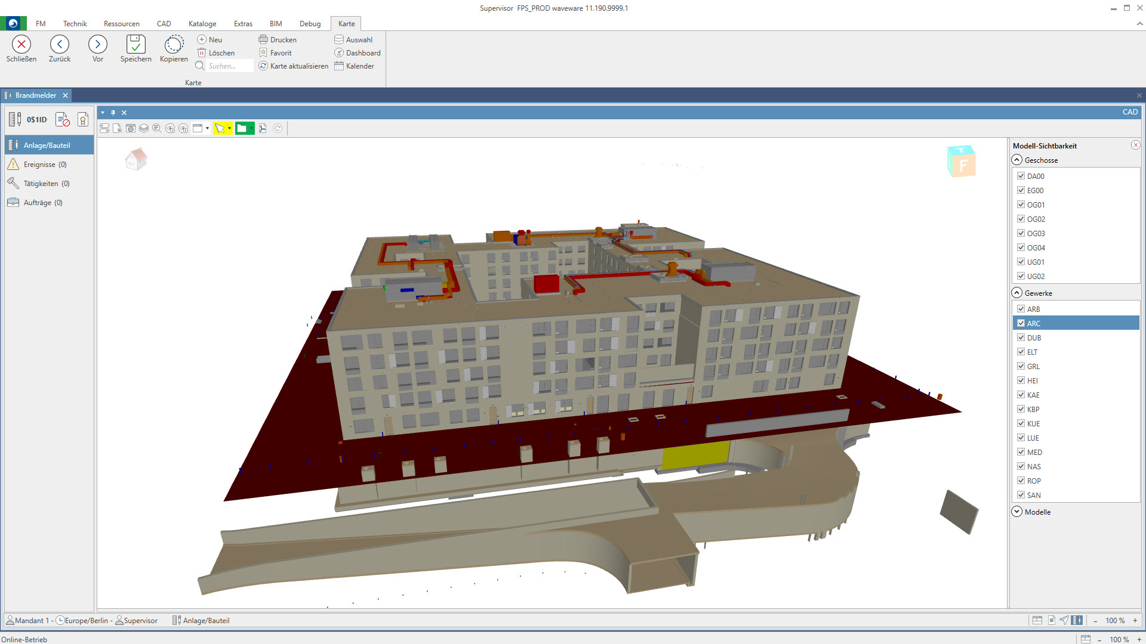Open the BIM ribbon tab
Image resolution: width=1146 pixels, height=644 pixels.
tap(276, 24)
